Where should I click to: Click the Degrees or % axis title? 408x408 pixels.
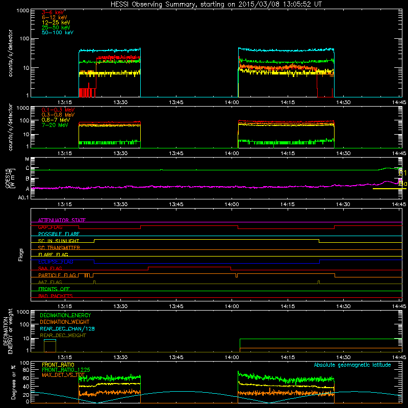point(13,382)
